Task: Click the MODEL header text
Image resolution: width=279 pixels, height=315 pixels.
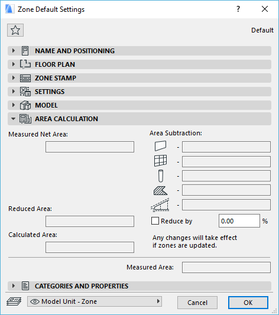Action: [x=46, y=105]
